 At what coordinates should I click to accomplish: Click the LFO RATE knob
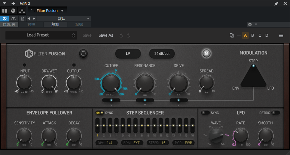(x=241, y=136)
